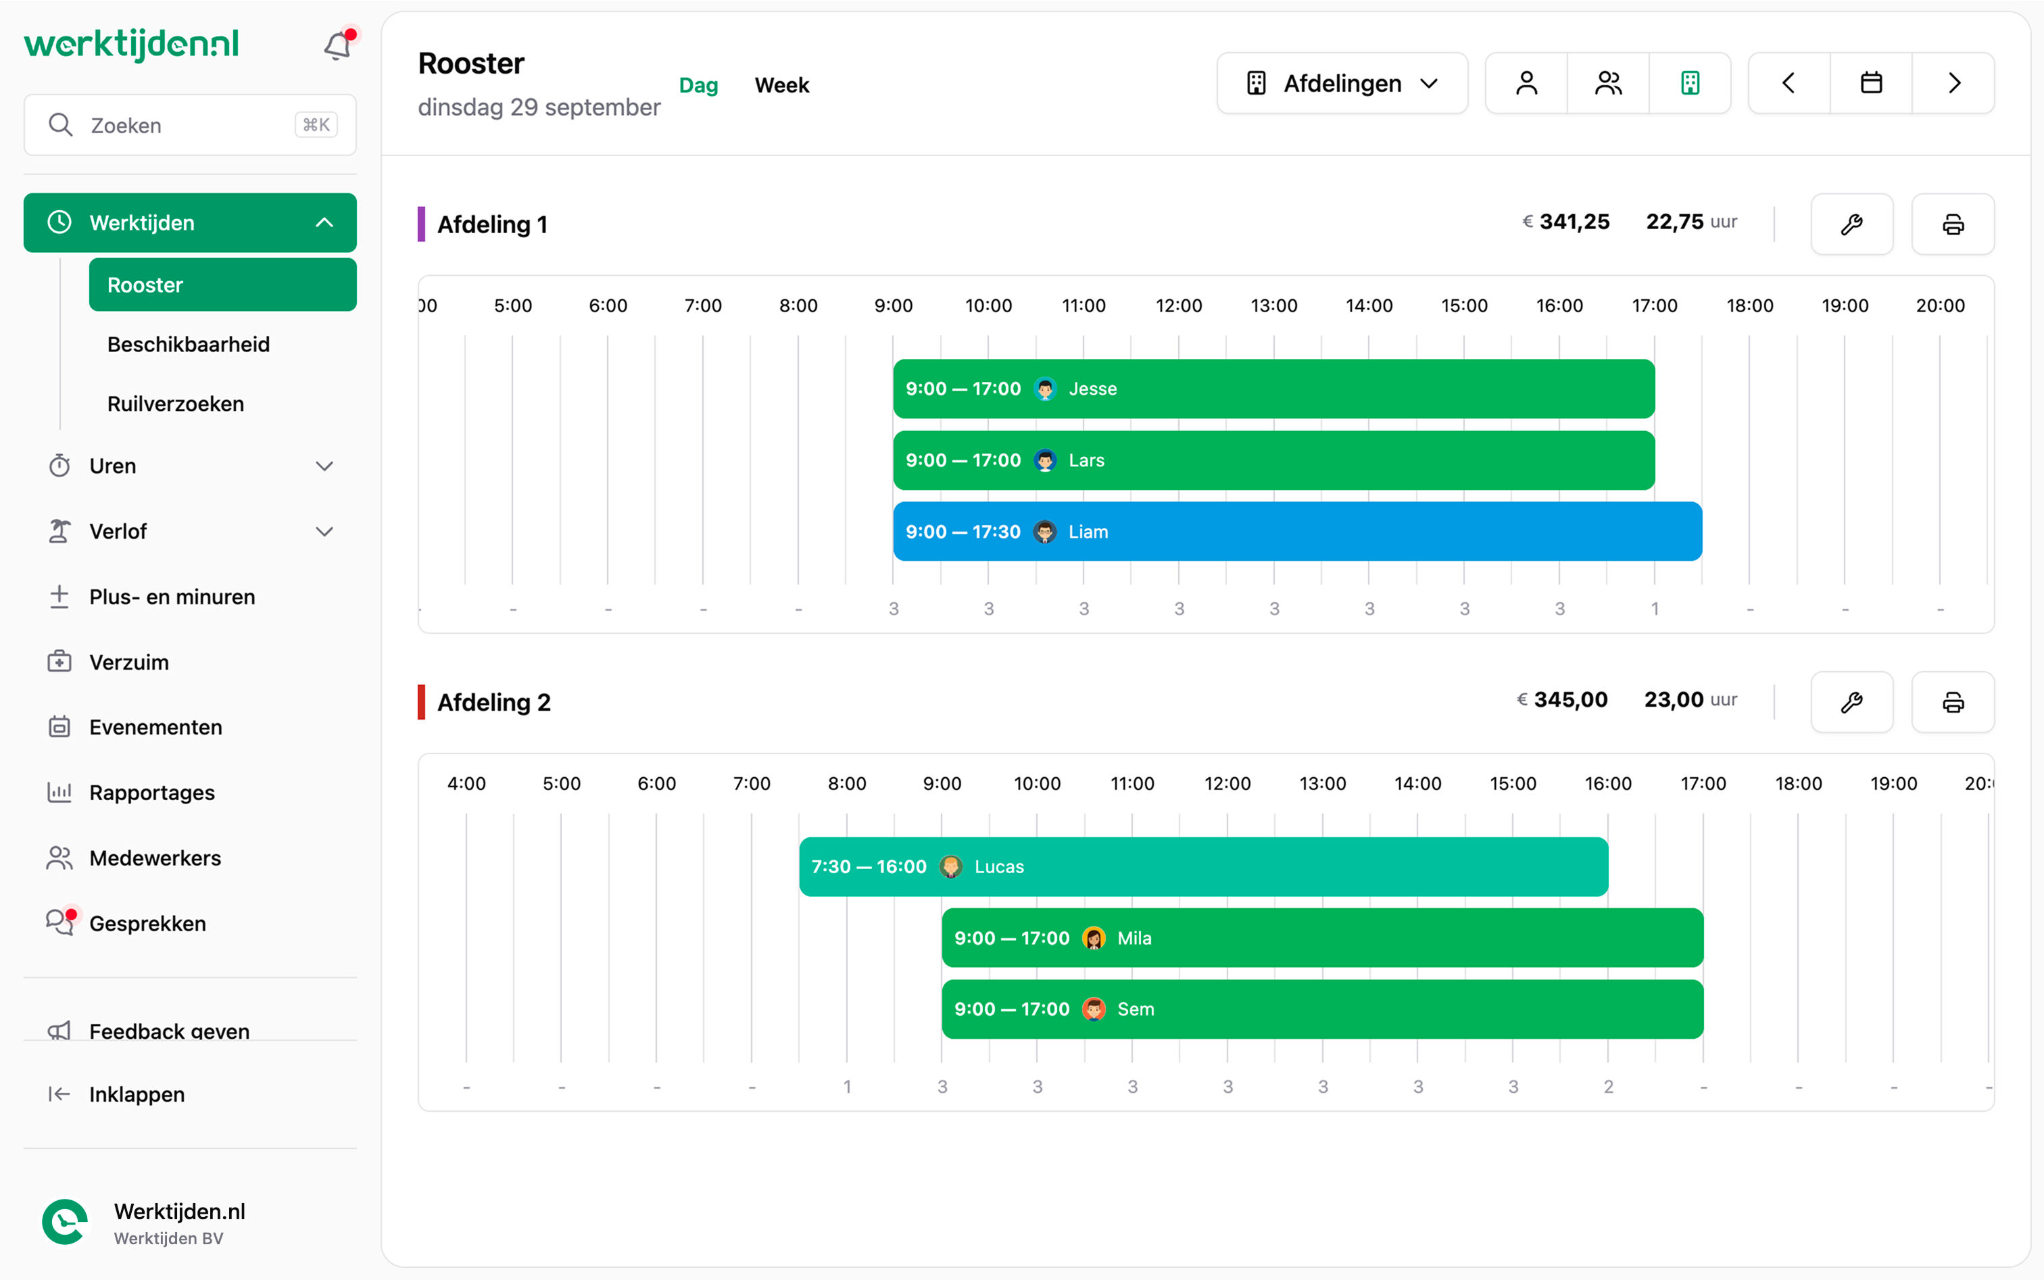Select single-person view icon
Viewport: 2044px width, 1280px height.
[1527, 83]
